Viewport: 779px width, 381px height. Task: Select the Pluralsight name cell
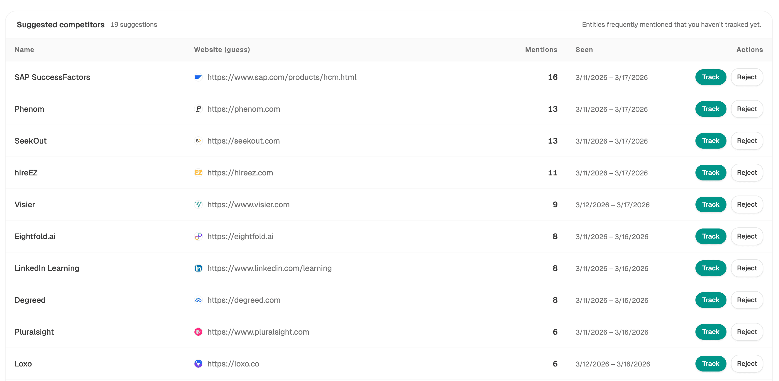[34, 332]
